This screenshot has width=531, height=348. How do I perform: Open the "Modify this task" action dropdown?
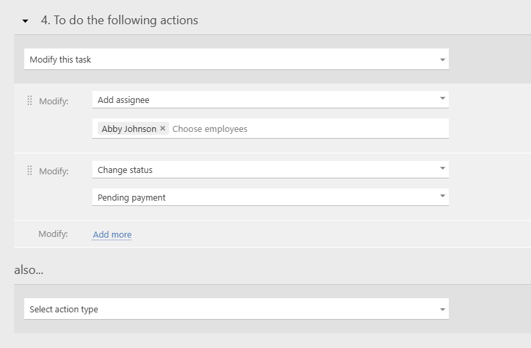click(x=229, y=59)
